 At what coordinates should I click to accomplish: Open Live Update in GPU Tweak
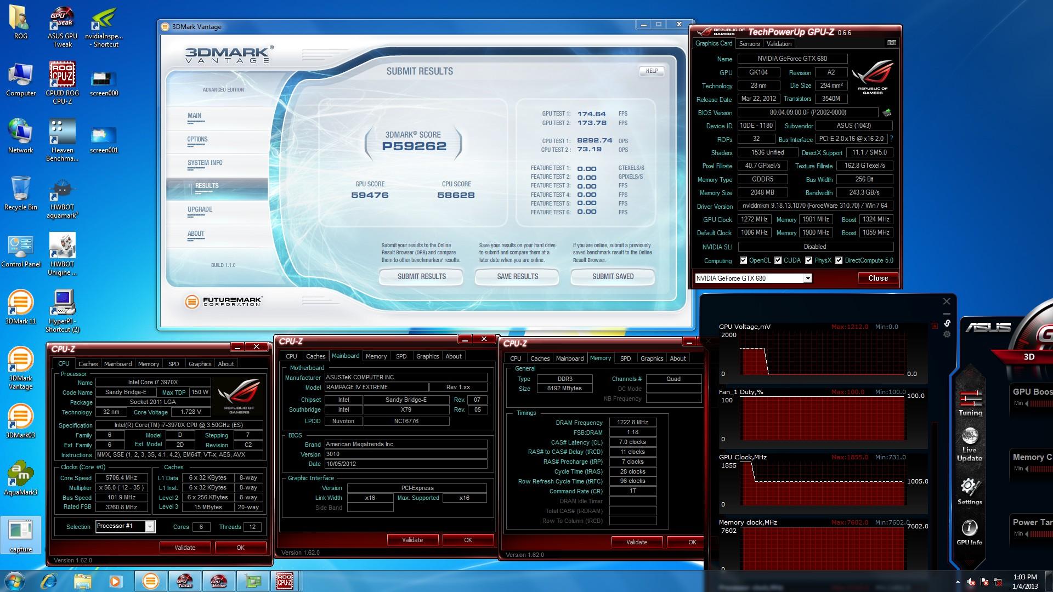970,445
